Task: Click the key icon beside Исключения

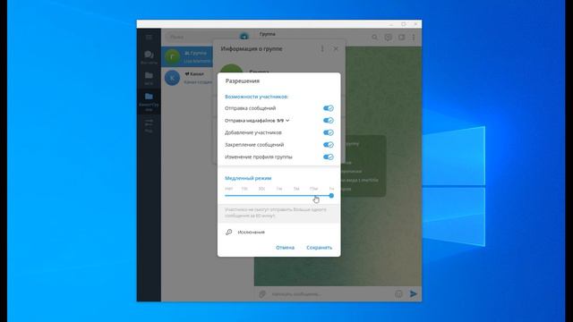Action: (x=229, y=233)
